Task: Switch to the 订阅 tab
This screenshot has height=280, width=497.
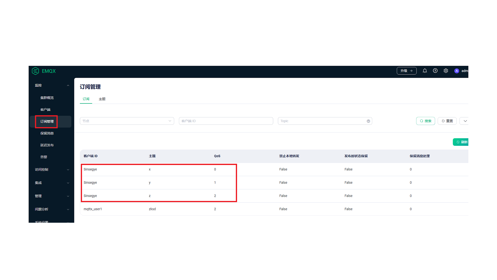Action: (x=86, y=99)
